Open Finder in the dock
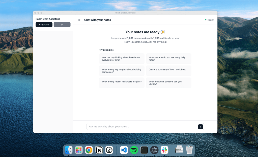Screen dimensions: 258x157 click(x=69, y=150)
